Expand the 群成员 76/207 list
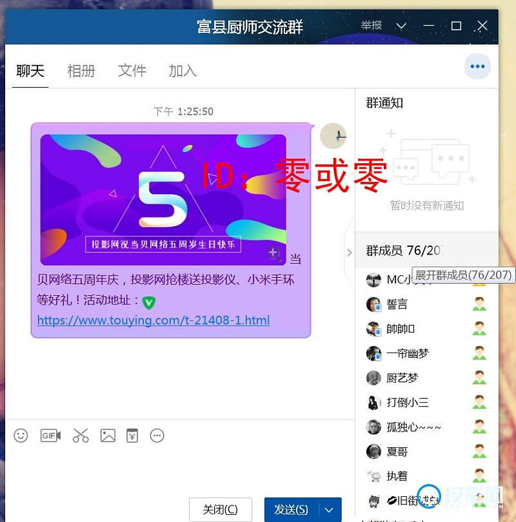The image size is (516, 522). coord(426,251)
